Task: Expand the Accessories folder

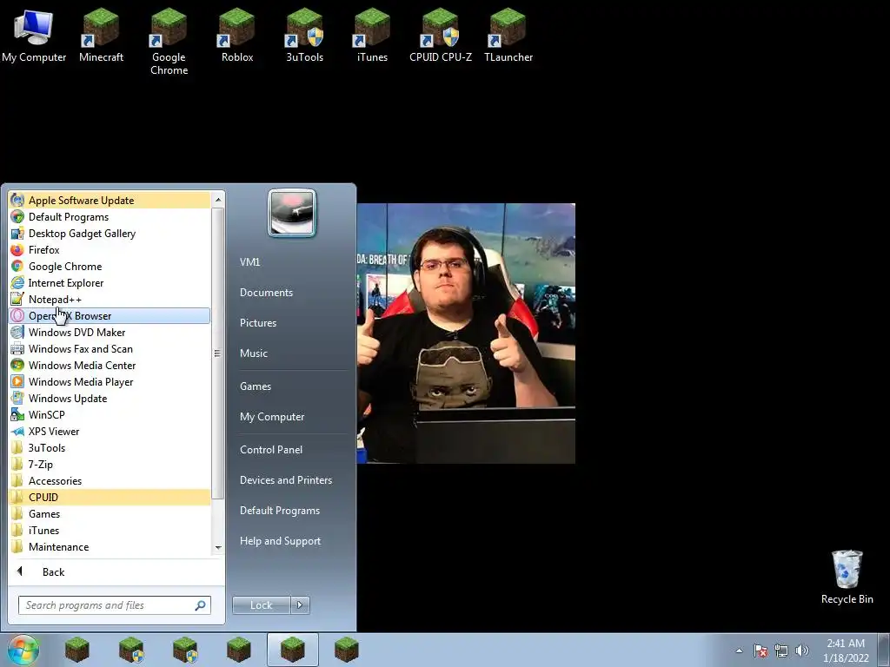Action: (110, 480)
